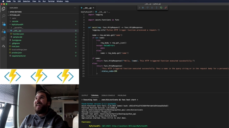
Task: Open the Run and Debug view
Action: pos(3,31)
